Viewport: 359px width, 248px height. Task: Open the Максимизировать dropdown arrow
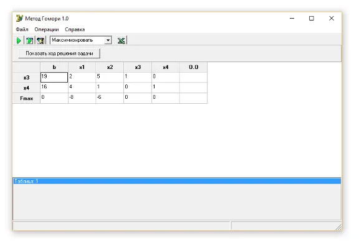[108, 40]
